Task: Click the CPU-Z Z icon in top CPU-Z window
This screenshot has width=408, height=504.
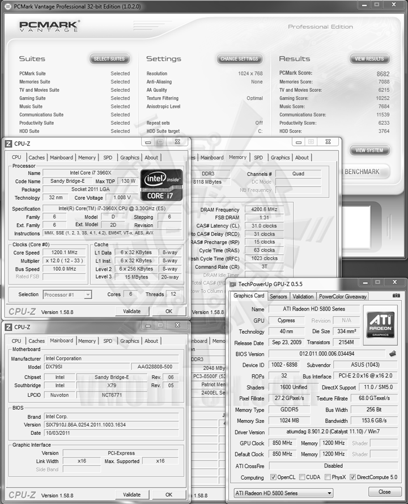Action: pos(8,144)
